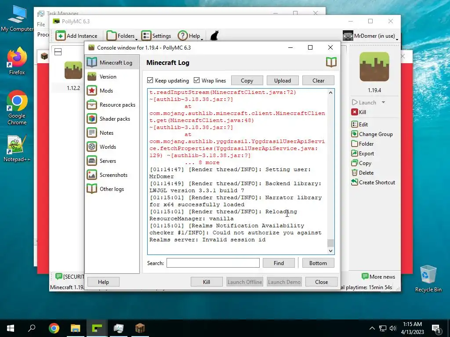Click the log search input field
Screen dimensions: 450x337
click(213, 263)
